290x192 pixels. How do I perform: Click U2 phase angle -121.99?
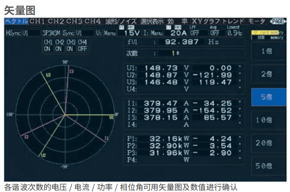pos(212,75)
